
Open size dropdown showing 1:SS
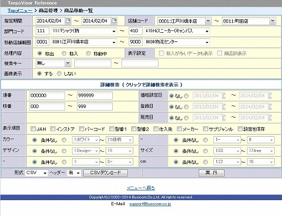(x=227, y=151)
